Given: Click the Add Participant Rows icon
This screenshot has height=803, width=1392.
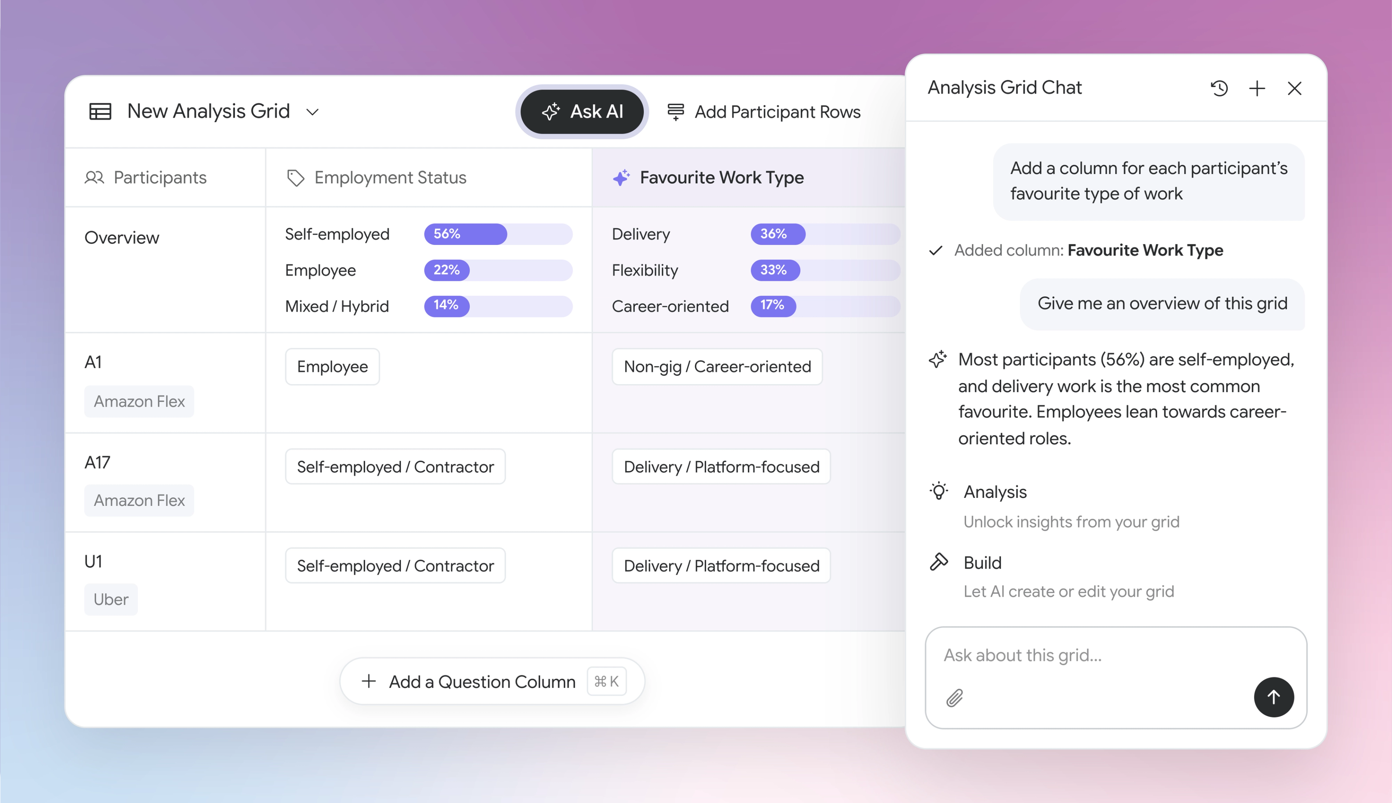Looking at the screenshot, I should (x=675, y=112).
